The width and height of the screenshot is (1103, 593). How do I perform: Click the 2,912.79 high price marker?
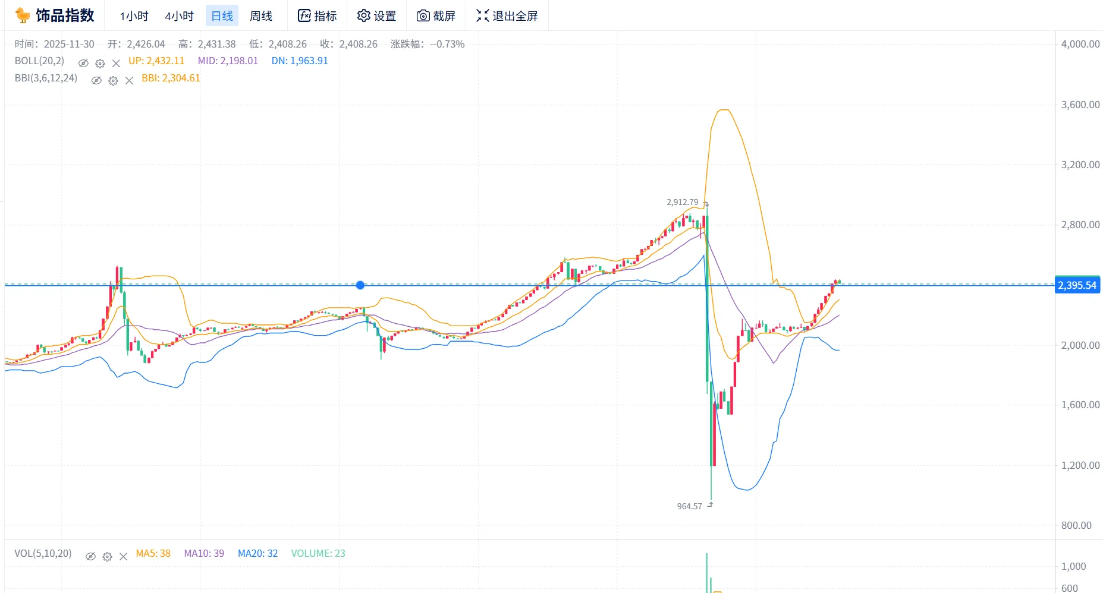683,202
